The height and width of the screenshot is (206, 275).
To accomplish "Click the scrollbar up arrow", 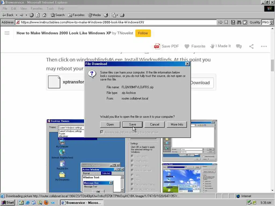I will [272, 28].
